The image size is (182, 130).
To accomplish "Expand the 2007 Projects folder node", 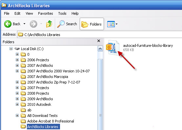I will click(x=17, y=87).
